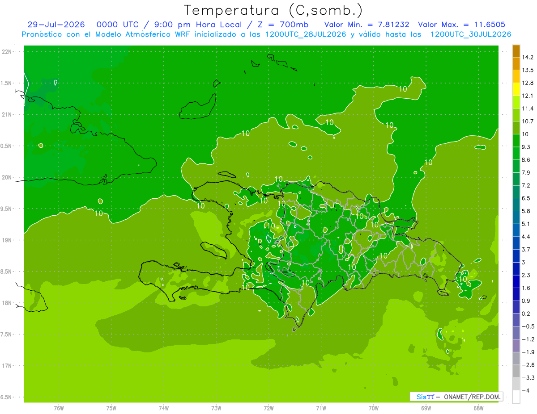The width and height of the screenshot is (537, 414).
Task: Click the "71W" longitude axis label
Action: (x=321, y=408)
